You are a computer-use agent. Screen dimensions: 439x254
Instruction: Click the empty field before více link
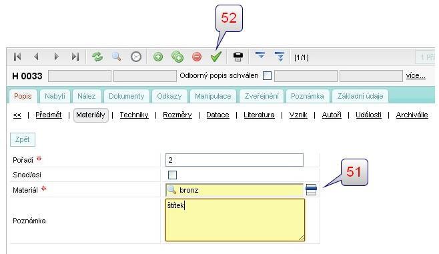click(x=371, y=76)
